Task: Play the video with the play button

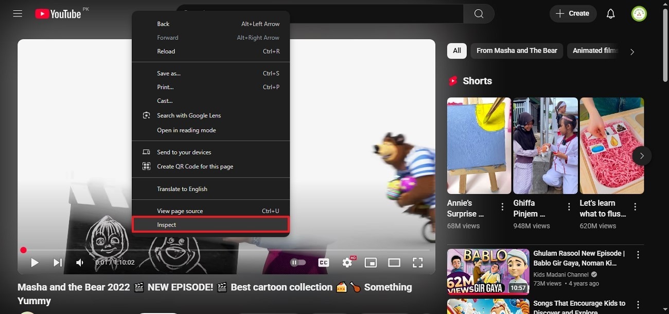Action: [x=34, y=263]
